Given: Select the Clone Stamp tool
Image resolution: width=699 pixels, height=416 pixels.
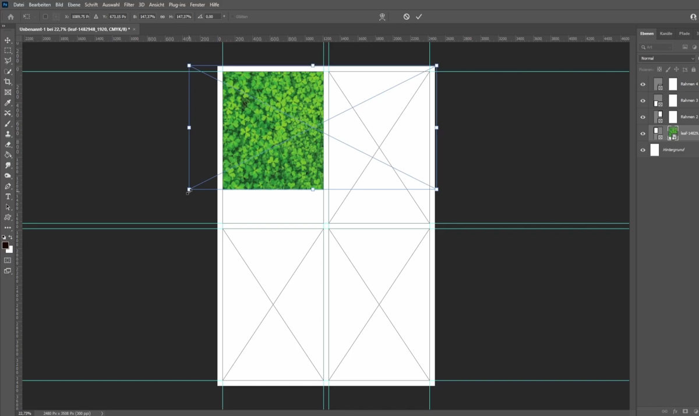Looking at the screenshot, I should [x=8, y=133].
